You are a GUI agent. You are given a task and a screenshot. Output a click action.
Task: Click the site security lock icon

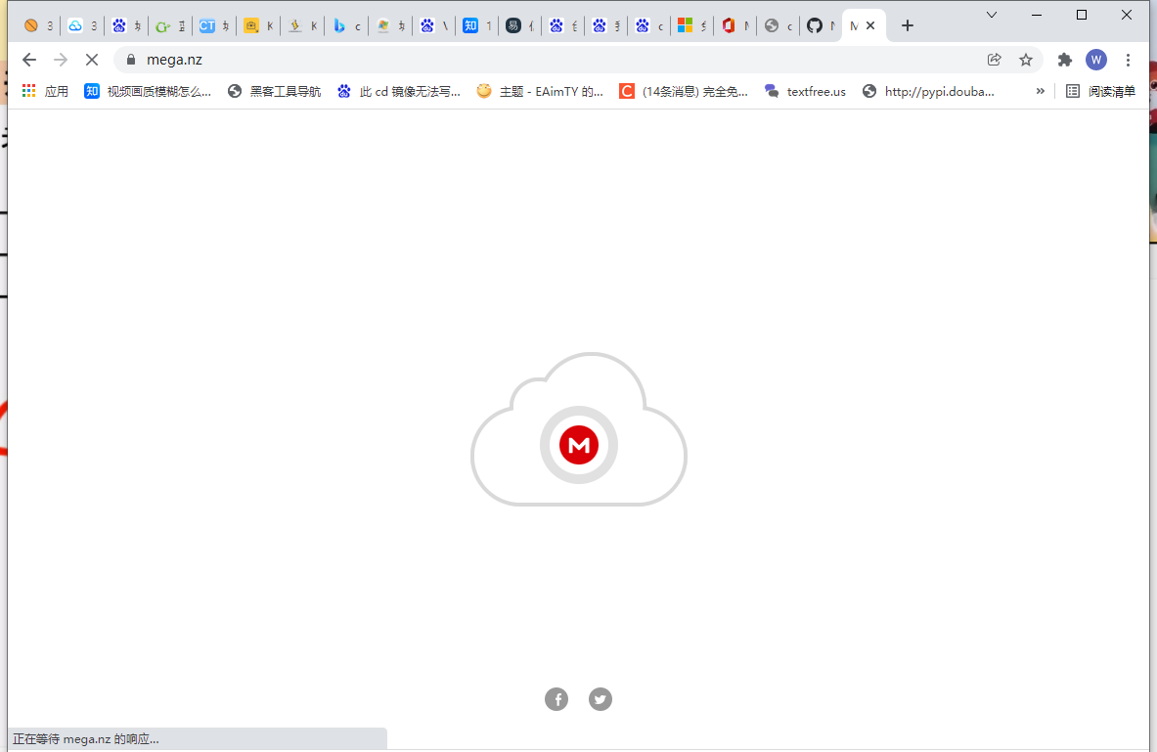(x=130, y=59)
